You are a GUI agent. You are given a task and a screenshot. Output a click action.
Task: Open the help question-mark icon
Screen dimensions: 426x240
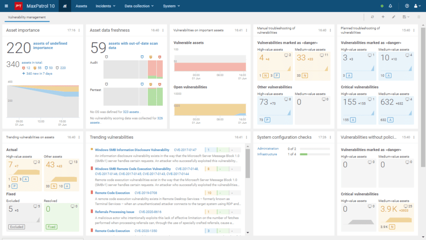407,6
